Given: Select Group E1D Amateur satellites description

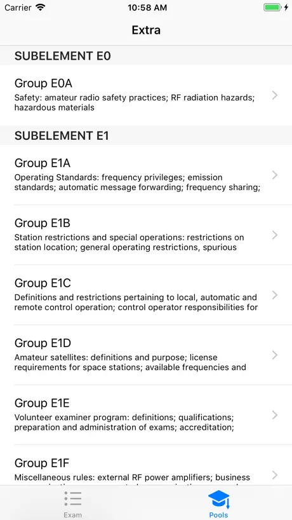Looking at the screenshot, I should 130,362.
